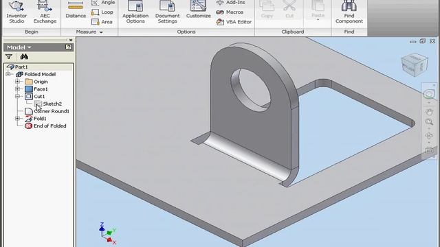Open the steering wheel on navigation bar
Screen dimensions: 440x247
[429, 94]
